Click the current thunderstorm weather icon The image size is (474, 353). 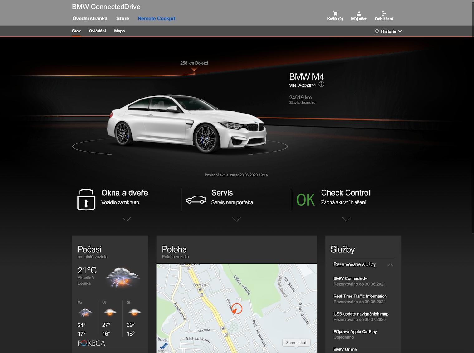123,277
